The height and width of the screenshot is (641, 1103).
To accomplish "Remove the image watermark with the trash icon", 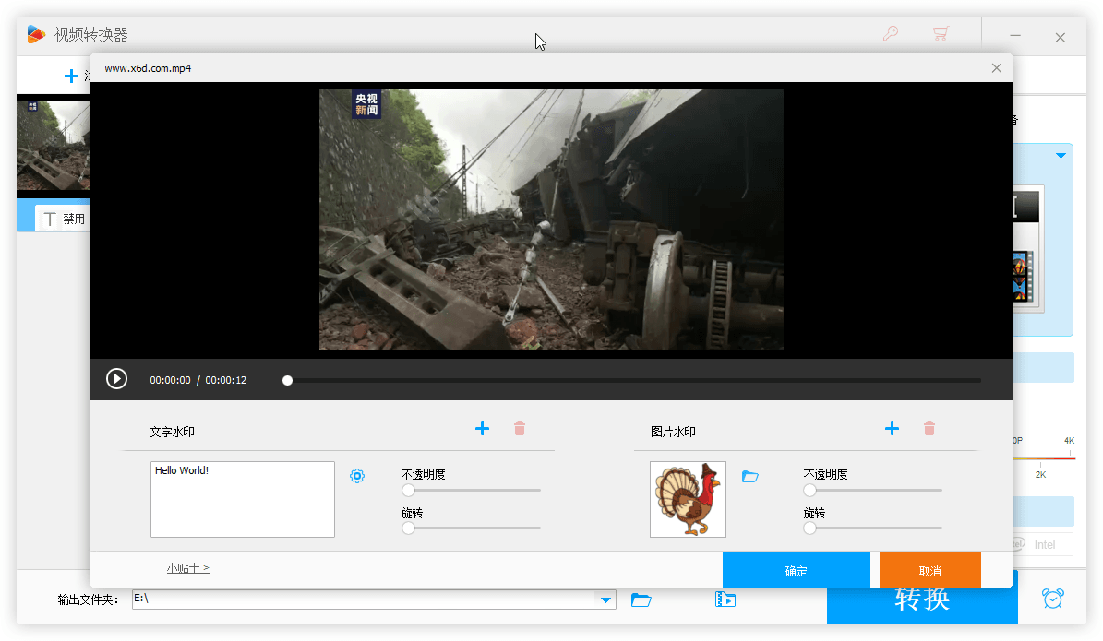I will [929, 428].
